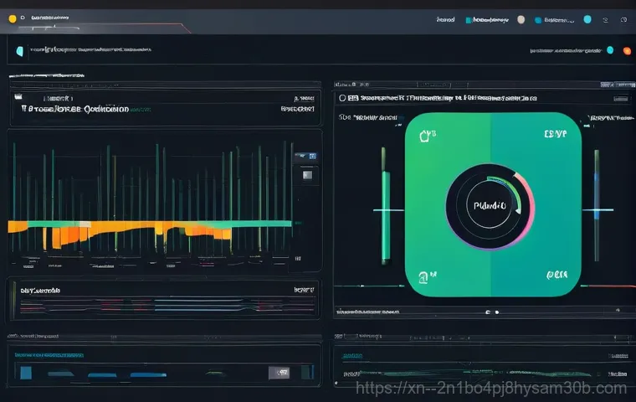The height and width of the screenshot is (402, 636).
Task: Click the small gray square icon beside bar chart
Action: (307, 175)
